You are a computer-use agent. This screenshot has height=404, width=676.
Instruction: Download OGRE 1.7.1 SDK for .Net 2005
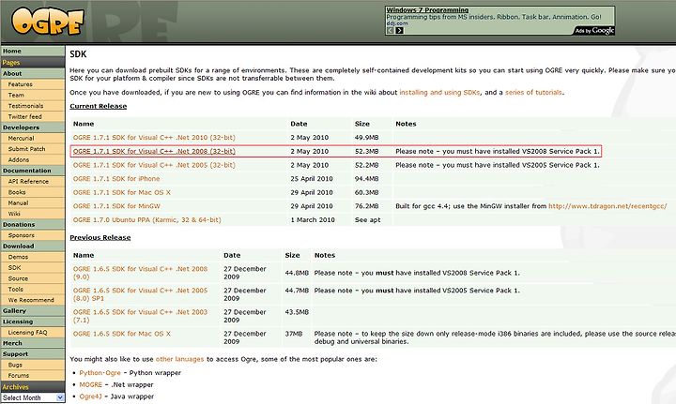154,165
